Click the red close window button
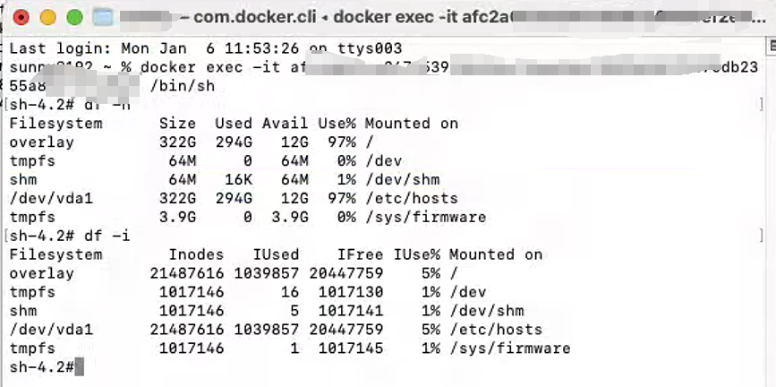This screenshot has width=776, height=387. click(x=21, y=18)
